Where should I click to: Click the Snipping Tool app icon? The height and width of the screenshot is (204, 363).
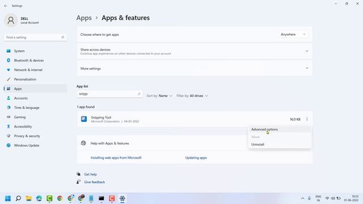(x=84, y=119)
